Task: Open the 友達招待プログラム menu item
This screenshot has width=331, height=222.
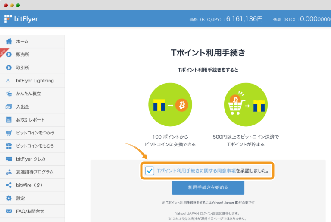Action: (x=32, y=172)
